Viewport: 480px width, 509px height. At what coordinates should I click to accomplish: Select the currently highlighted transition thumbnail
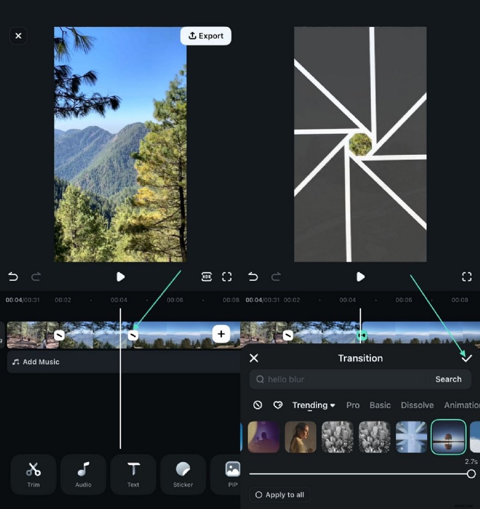click(x=449, y=437)
